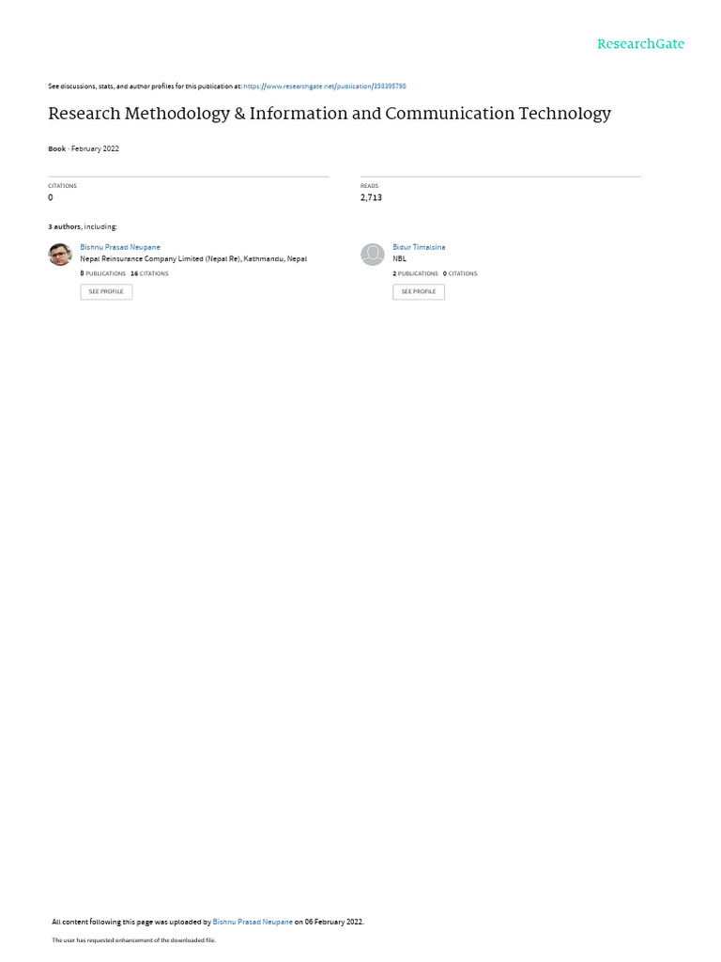Click the NBL affiliation text
The height and width of the screenshot is (962, 721).
click(400, 259)
